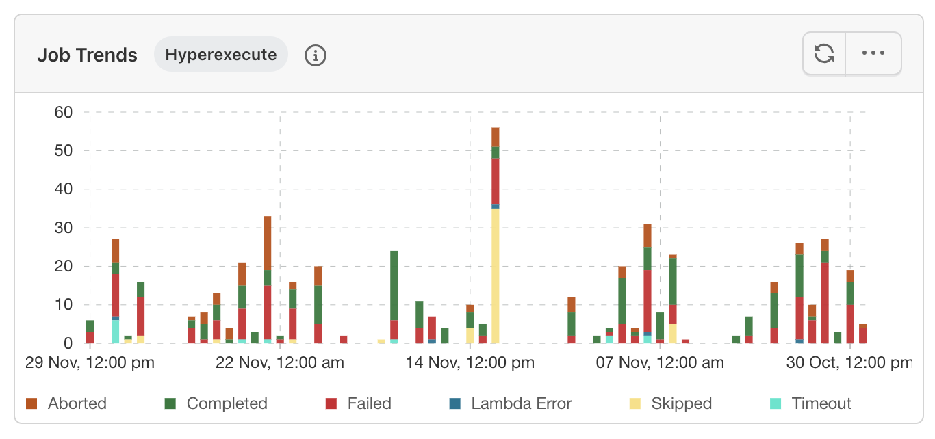Screen dimensions: 935x439
Task: Toggle the Failed legend series
Action: (x=369, y=403)
